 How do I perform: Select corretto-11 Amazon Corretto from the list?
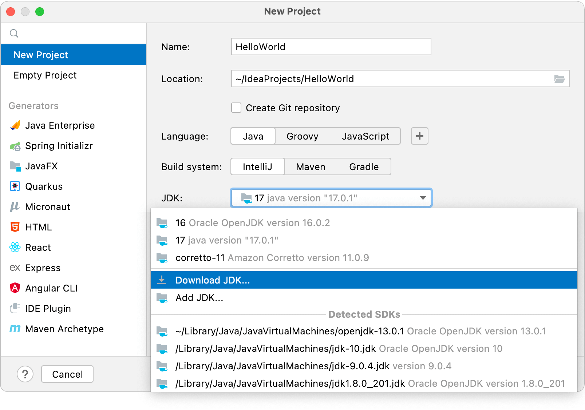click(x=272, y=258)
